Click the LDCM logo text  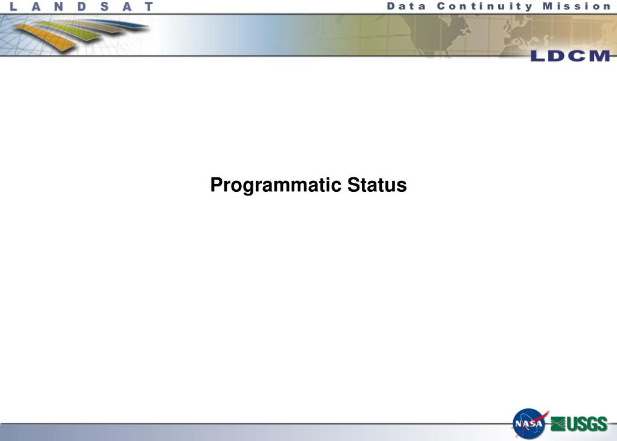(570, 56)
